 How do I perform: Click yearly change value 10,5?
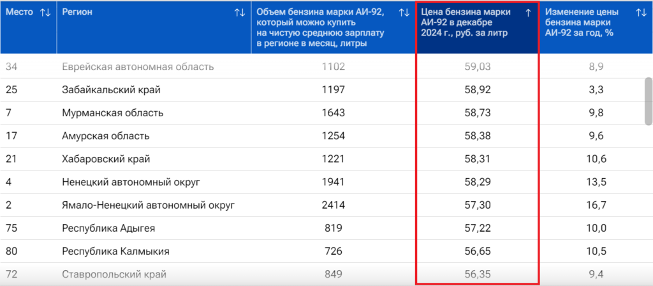click(596, 252)
